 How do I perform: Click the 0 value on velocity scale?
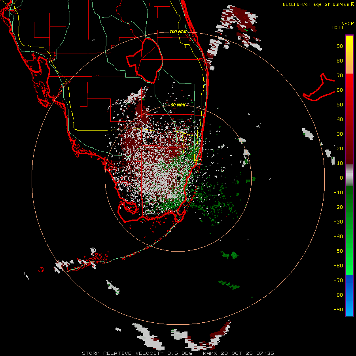click(341, 178)
